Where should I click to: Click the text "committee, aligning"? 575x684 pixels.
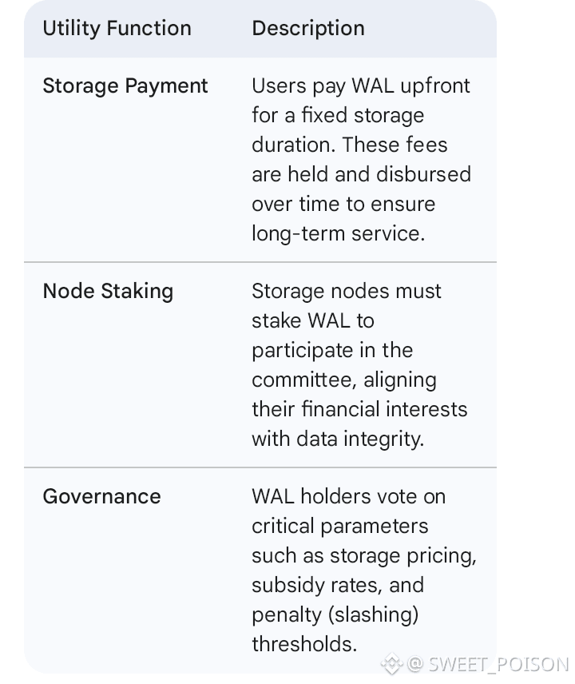point(344,380)
